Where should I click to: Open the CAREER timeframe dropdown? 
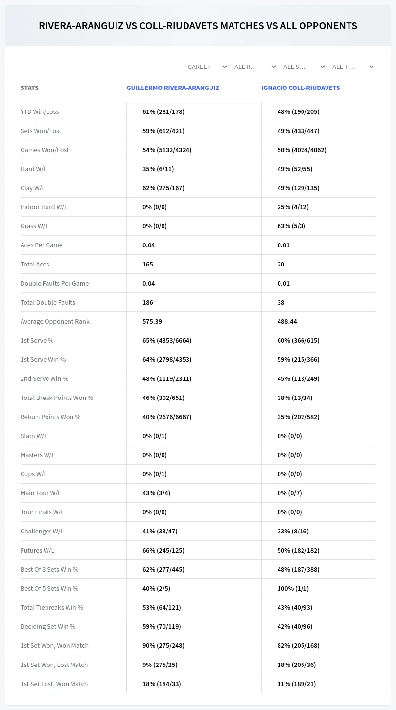(207, 67)
